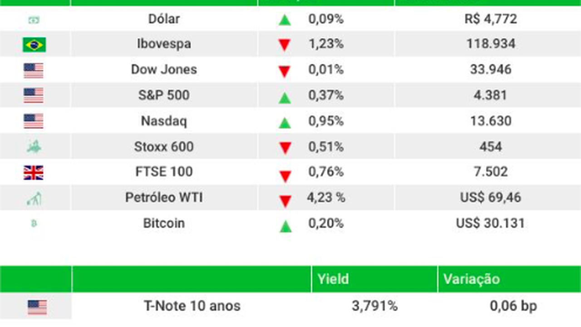Screen dimensions: 581x327
Task: Click the US flag beside T-Note 10 anos
Action: pyautogui.click(x=37, y=307)
